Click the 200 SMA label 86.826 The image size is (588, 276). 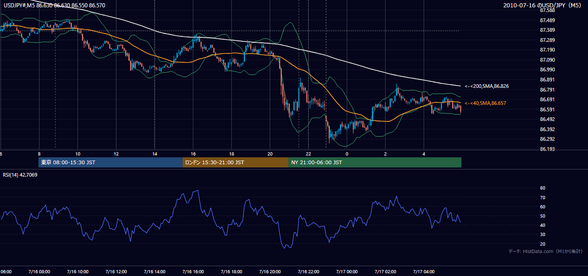click(x=487, y=86)
